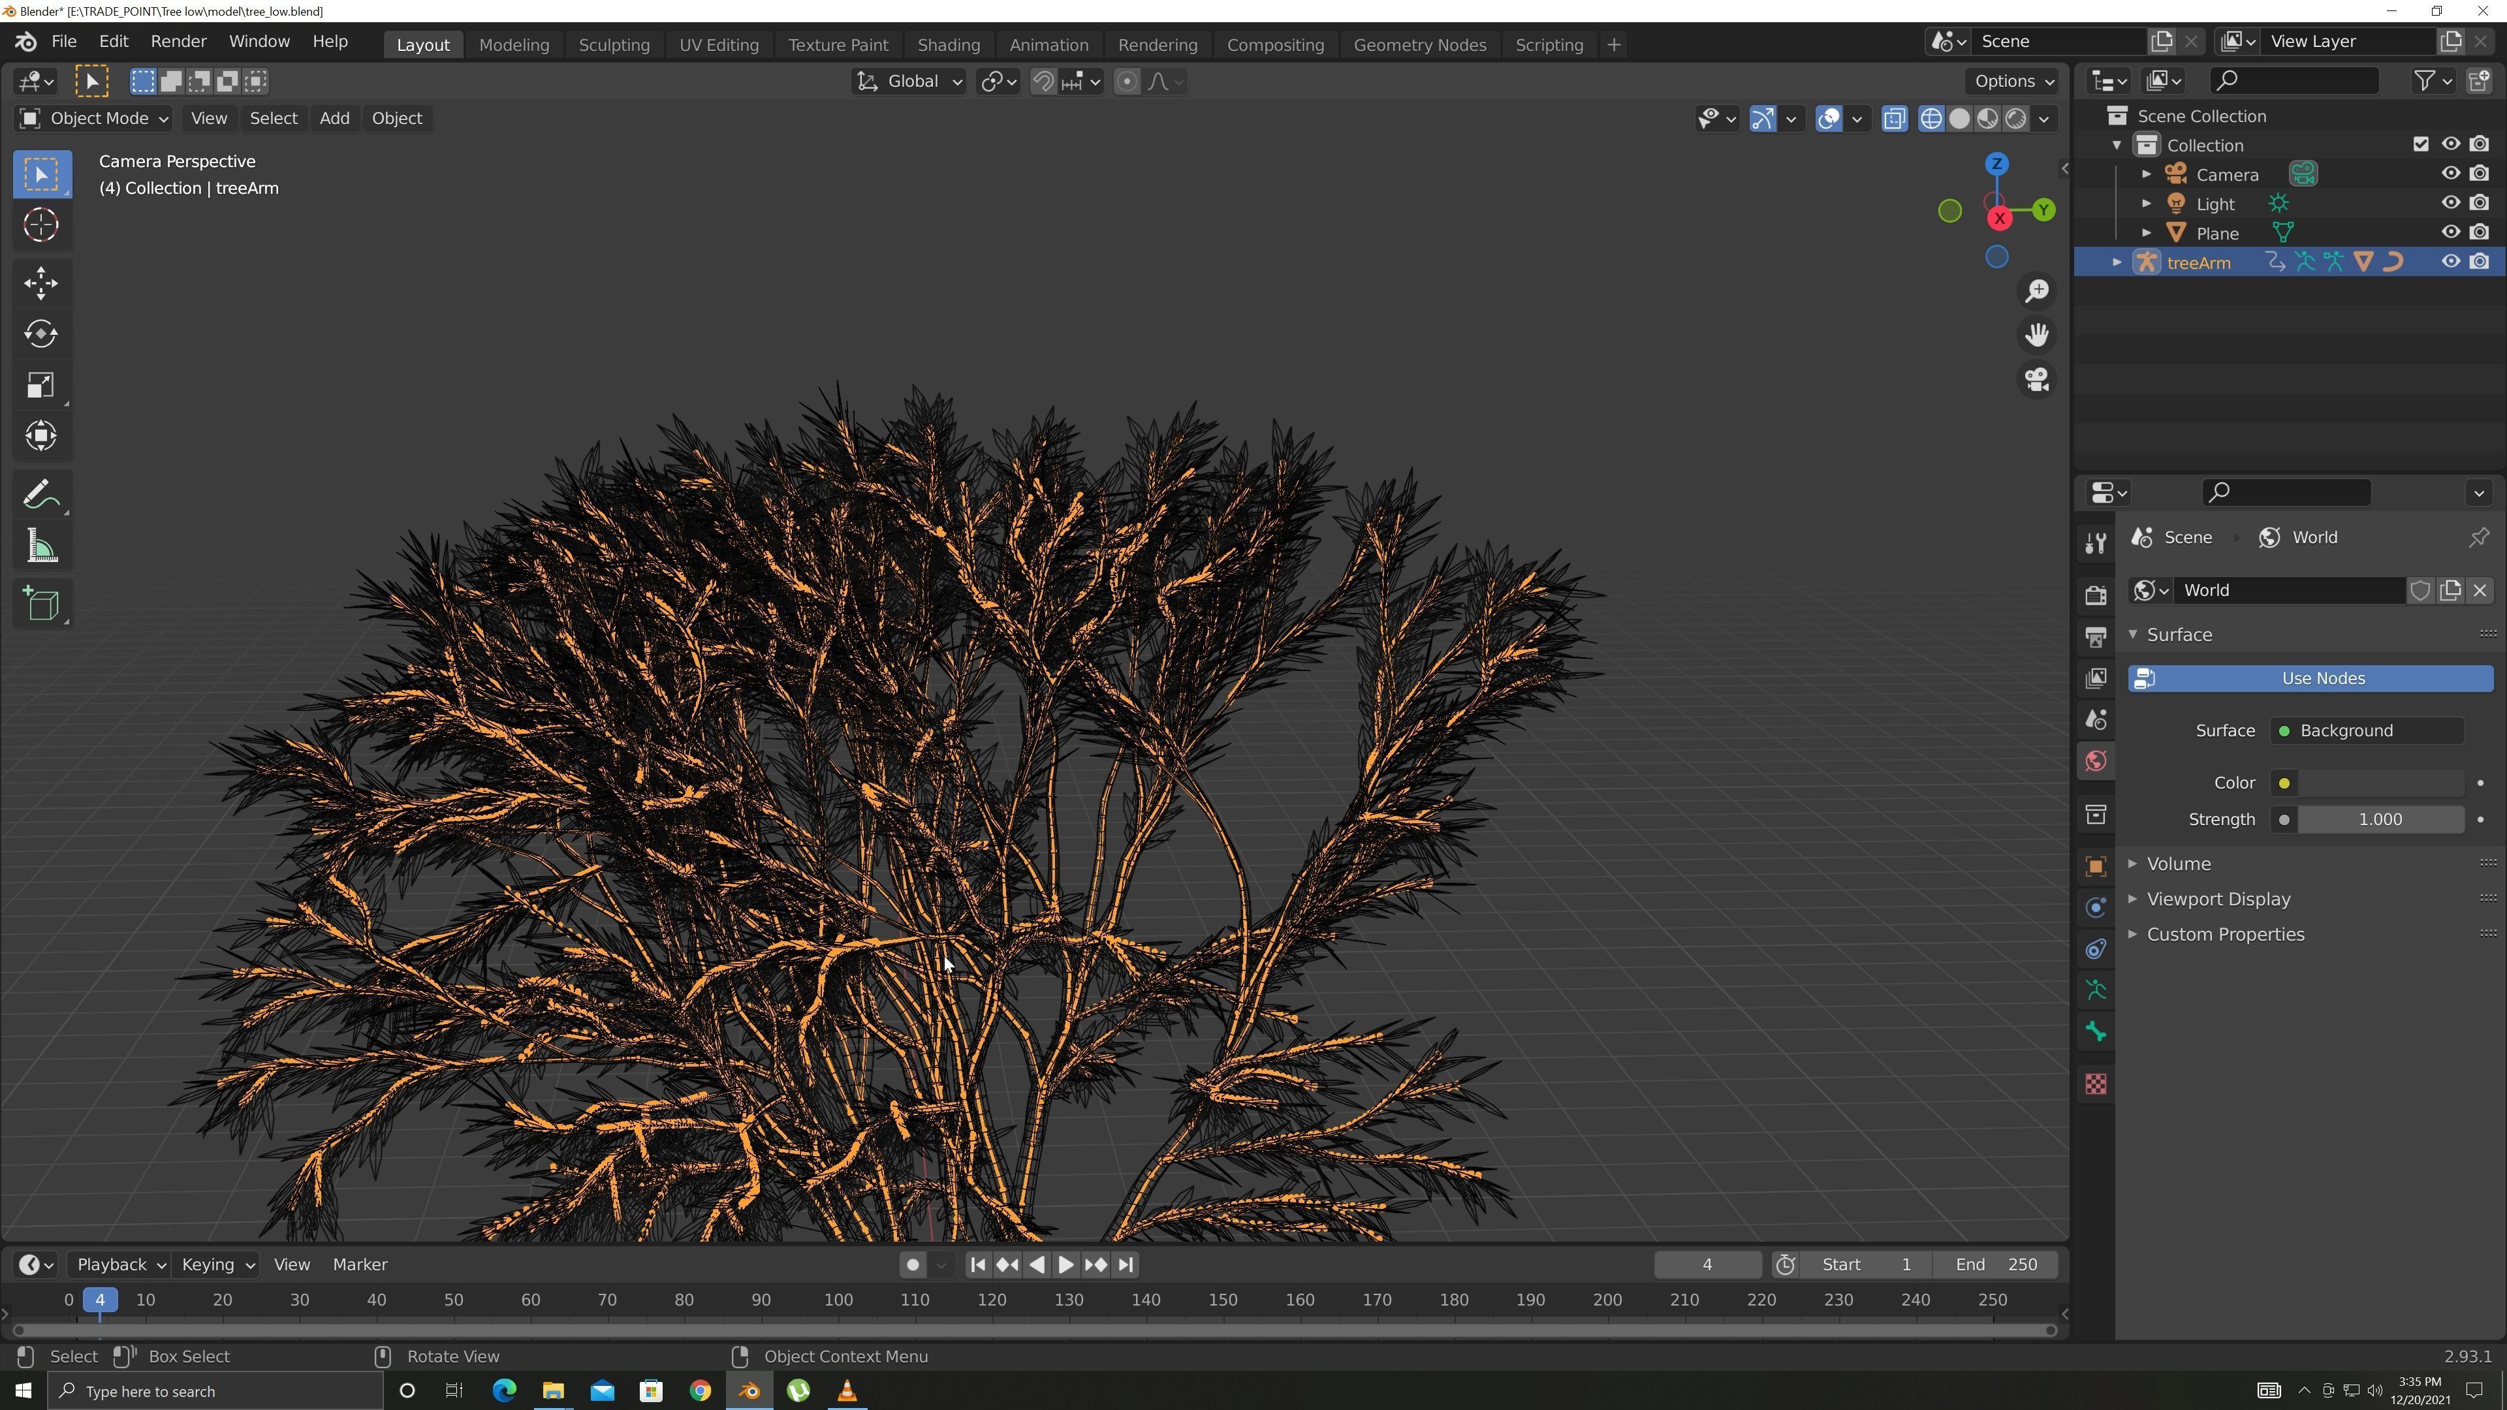
Task: Pick the Measure ruler tool
Action: pyautogui.click(x=41, y=546)
